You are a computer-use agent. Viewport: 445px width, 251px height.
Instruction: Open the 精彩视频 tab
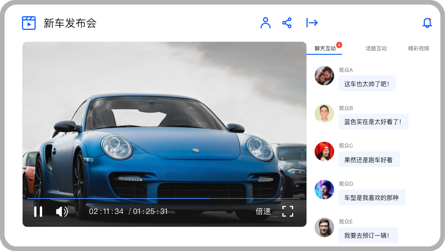pyautogui.click(x=418, y=48)
